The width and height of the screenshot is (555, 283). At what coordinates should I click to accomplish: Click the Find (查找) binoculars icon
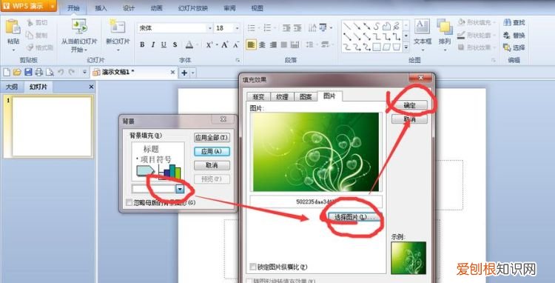click(507, 23)
